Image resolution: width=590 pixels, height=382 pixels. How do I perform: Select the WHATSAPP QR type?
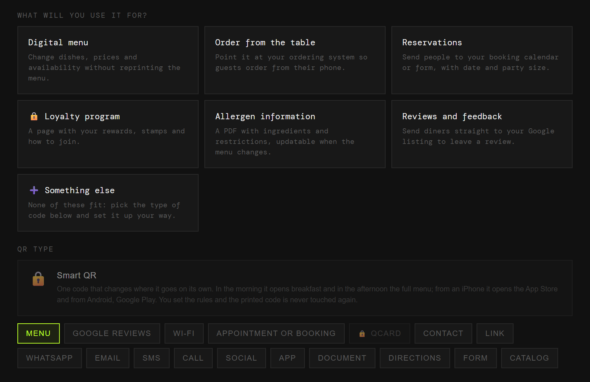pyautogui.click(x=50, y=358)
